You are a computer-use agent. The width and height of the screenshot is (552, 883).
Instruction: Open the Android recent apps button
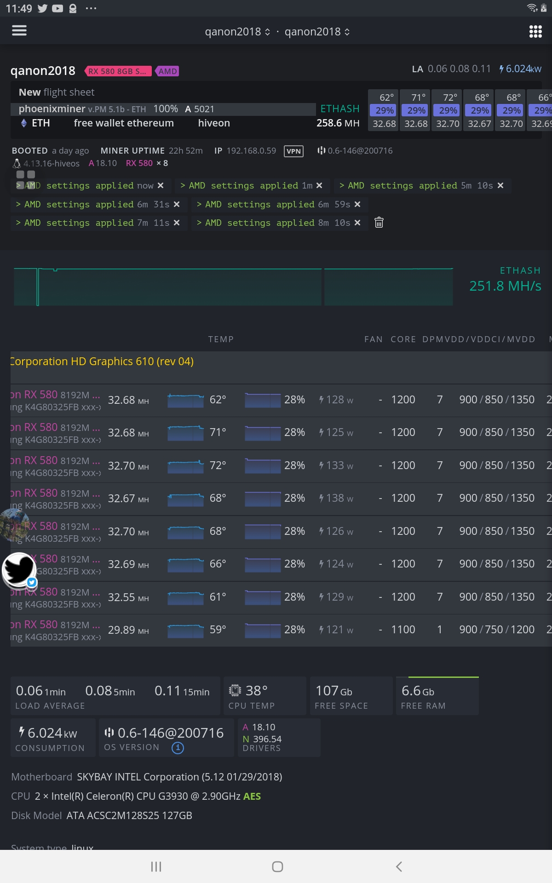156,866
